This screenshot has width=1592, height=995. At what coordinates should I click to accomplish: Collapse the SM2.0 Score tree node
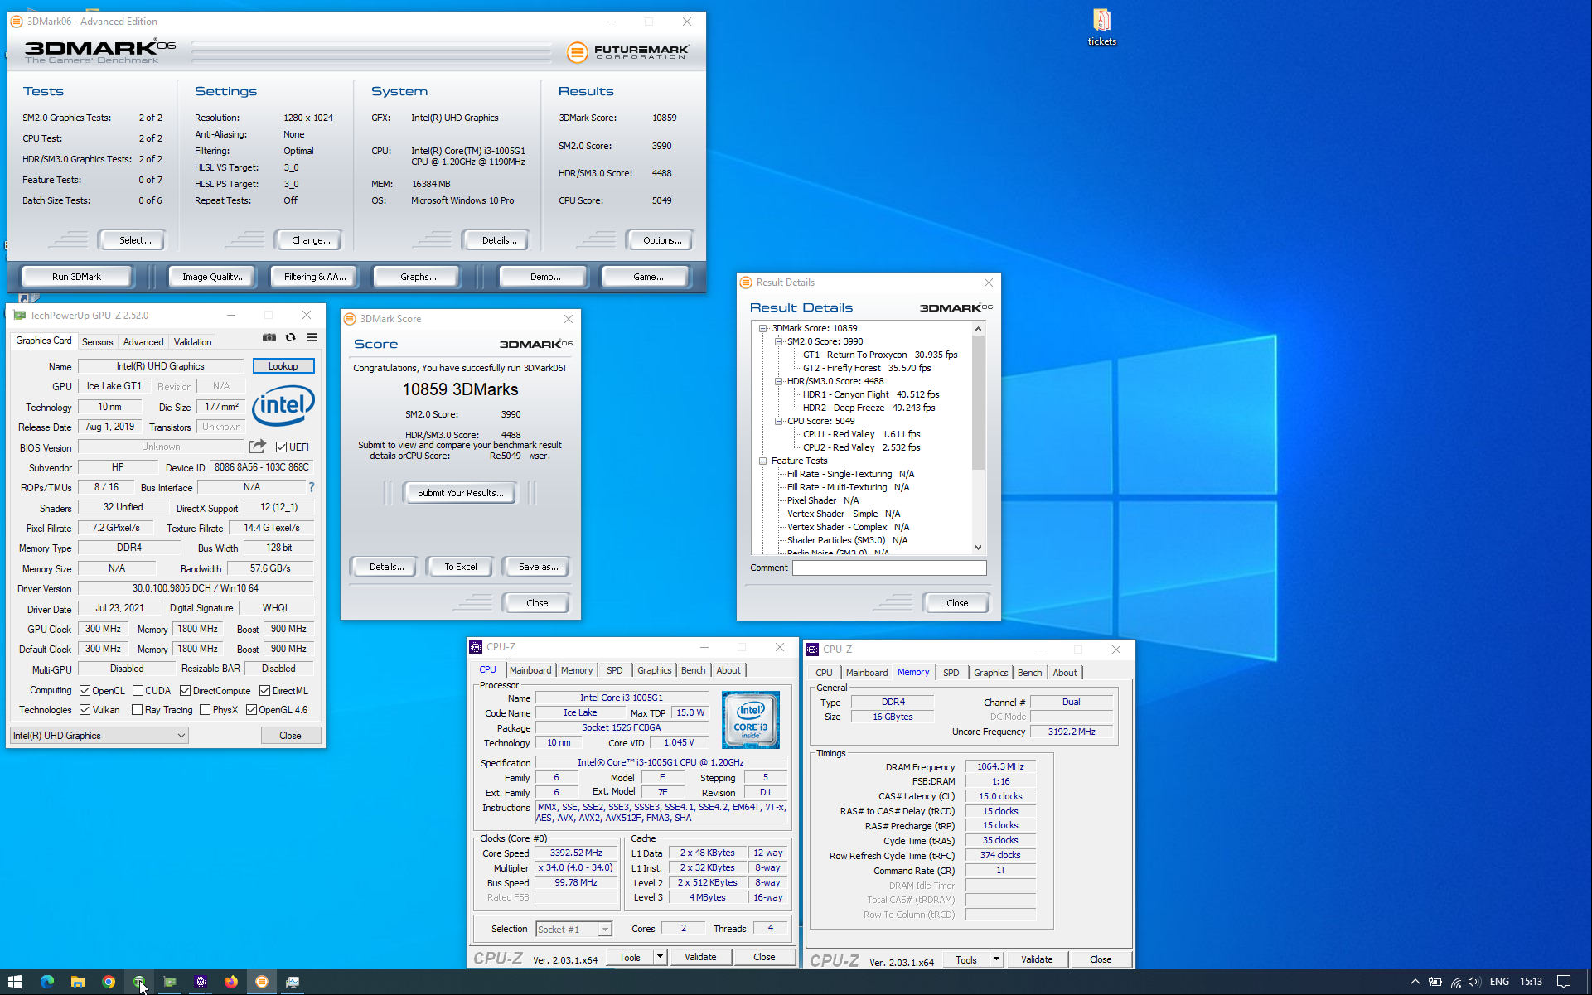click(x=779, y=341)
